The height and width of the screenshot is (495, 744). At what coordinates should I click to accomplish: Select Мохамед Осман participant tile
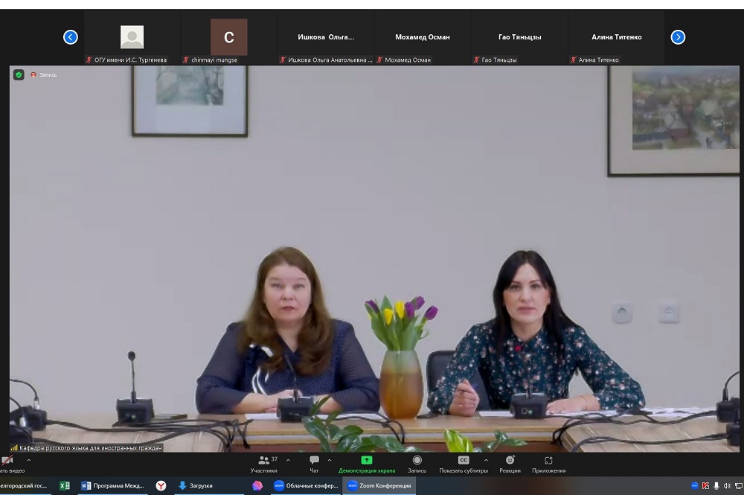pos(423,37)
